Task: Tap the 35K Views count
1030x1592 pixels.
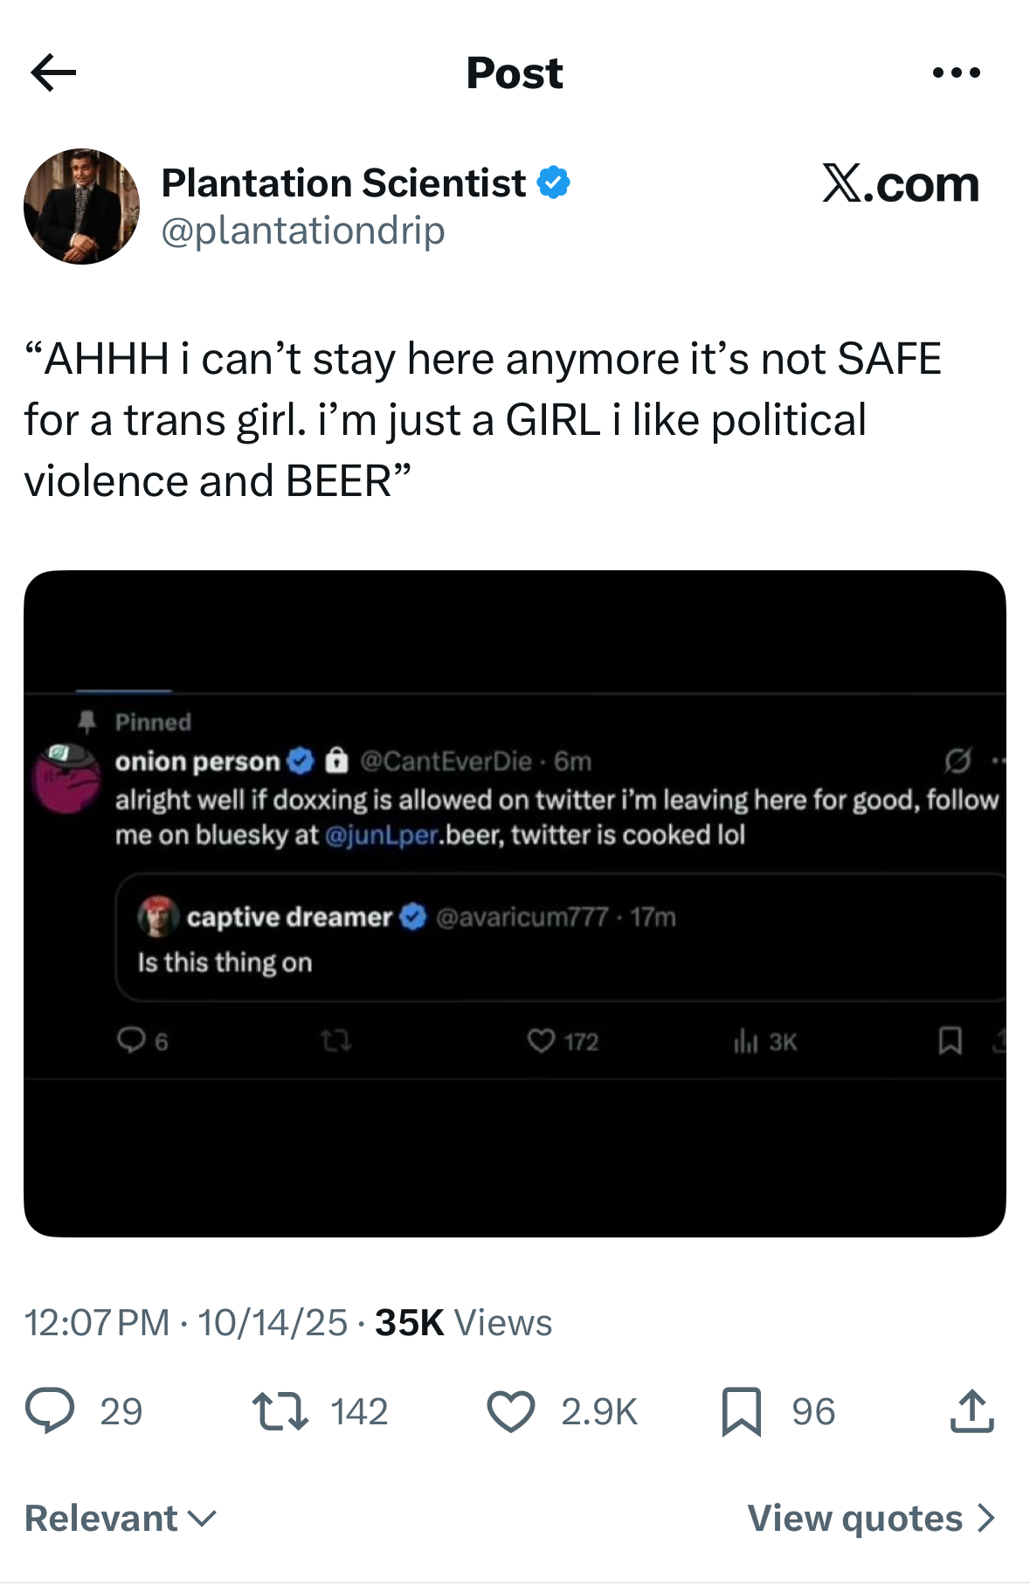Action: click(x=463, y=1322)
